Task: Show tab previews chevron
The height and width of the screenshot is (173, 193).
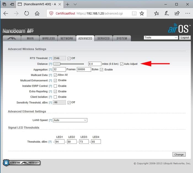Action: (x=75, y=4)
